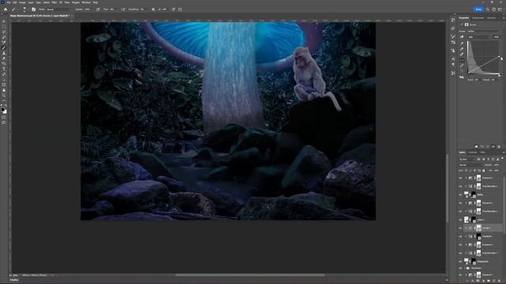Click the Share button
Screen dimensions: 506x284
pyautogui.click(x=478, y=9)
